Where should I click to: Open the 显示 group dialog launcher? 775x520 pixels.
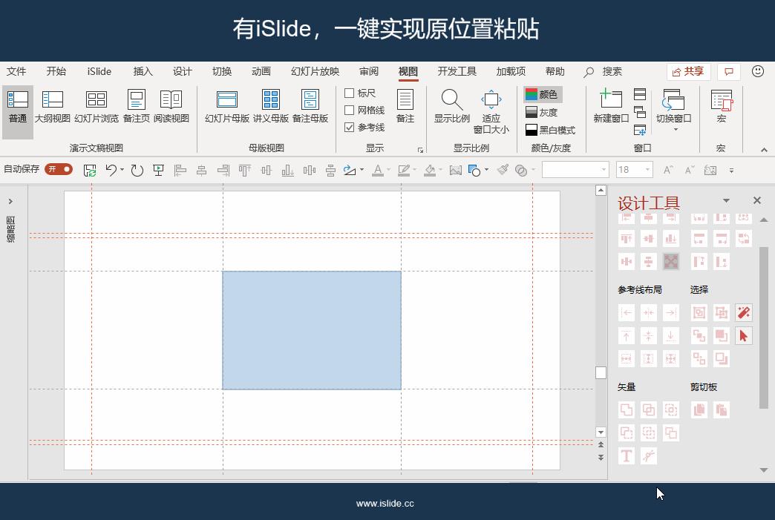pos(421,150)
